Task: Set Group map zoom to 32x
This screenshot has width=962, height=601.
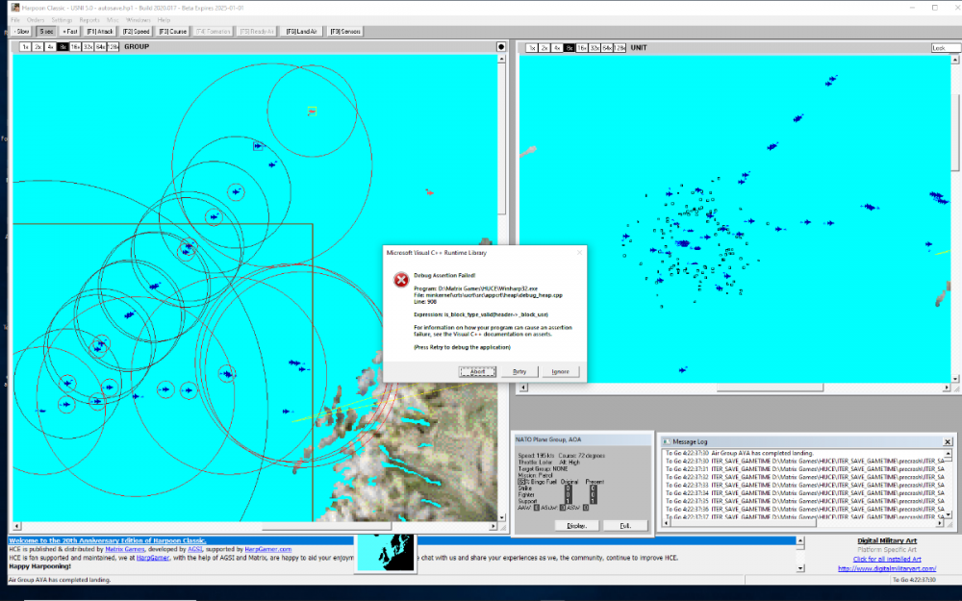Action: point(89,46)
